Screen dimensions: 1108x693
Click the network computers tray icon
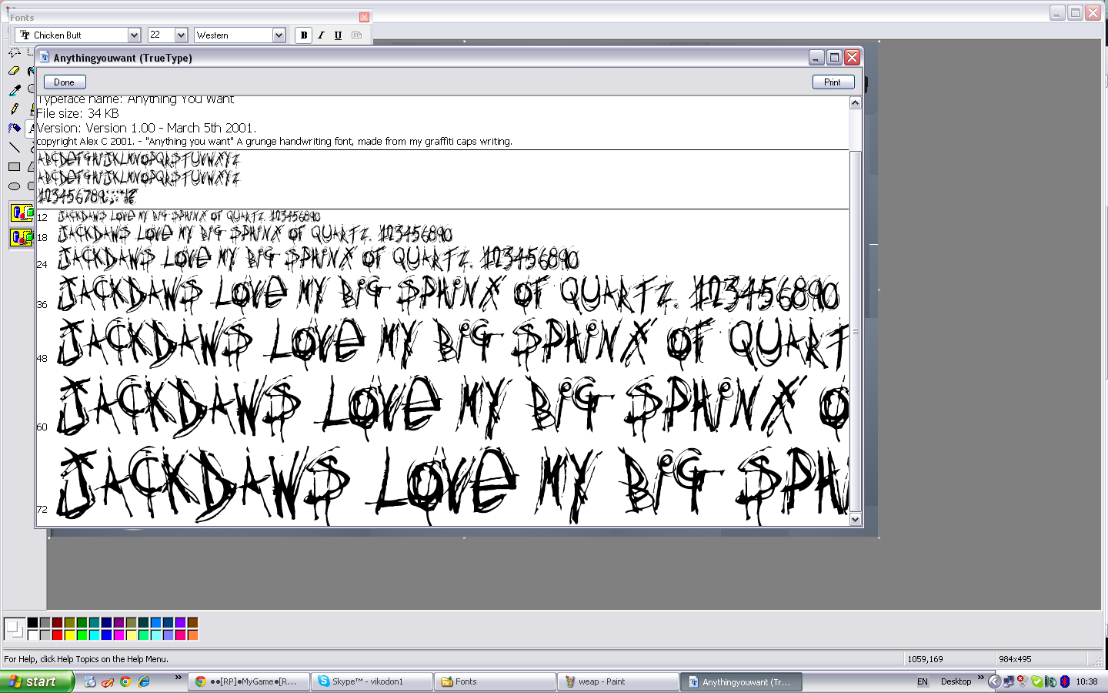(x=1008, y=681)
